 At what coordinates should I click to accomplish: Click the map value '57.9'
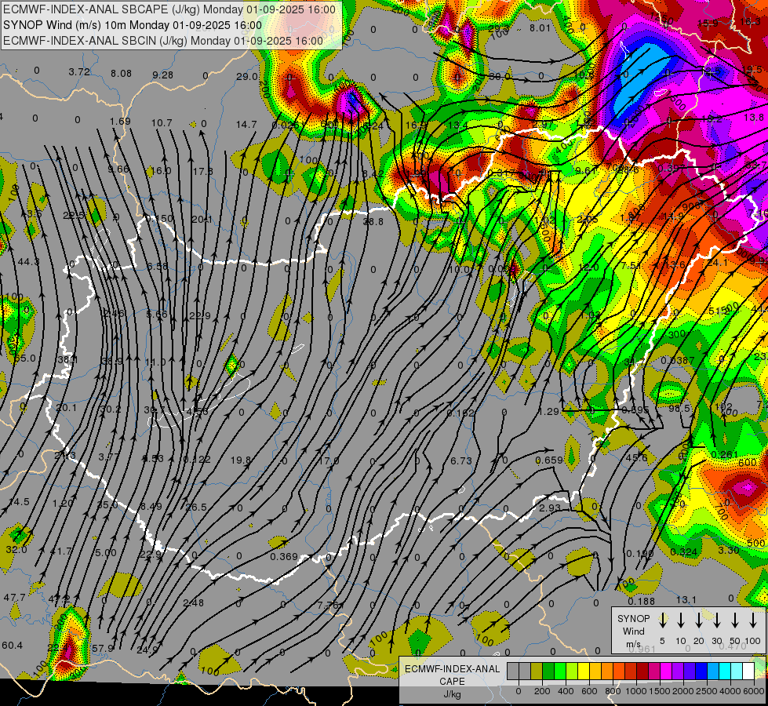point(103,649)
